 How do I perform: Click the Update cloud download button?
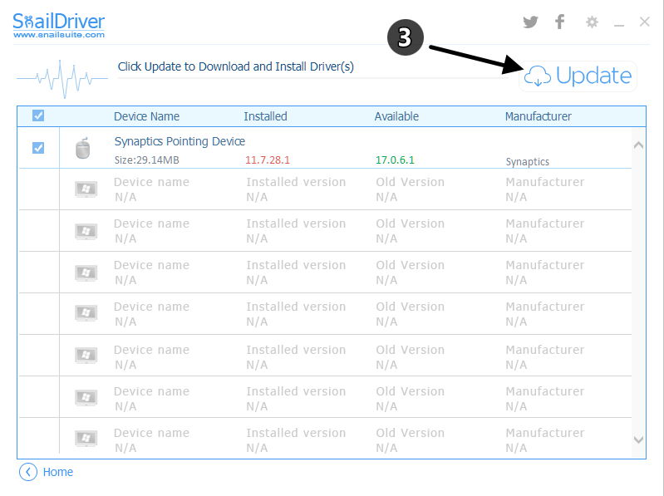(x=578, y=76)
